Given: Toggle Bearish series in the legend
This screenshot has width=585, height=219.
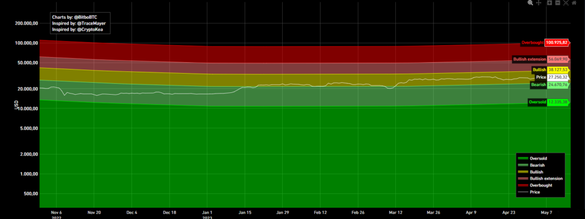Looking at the screenshot, I should 531,165.
